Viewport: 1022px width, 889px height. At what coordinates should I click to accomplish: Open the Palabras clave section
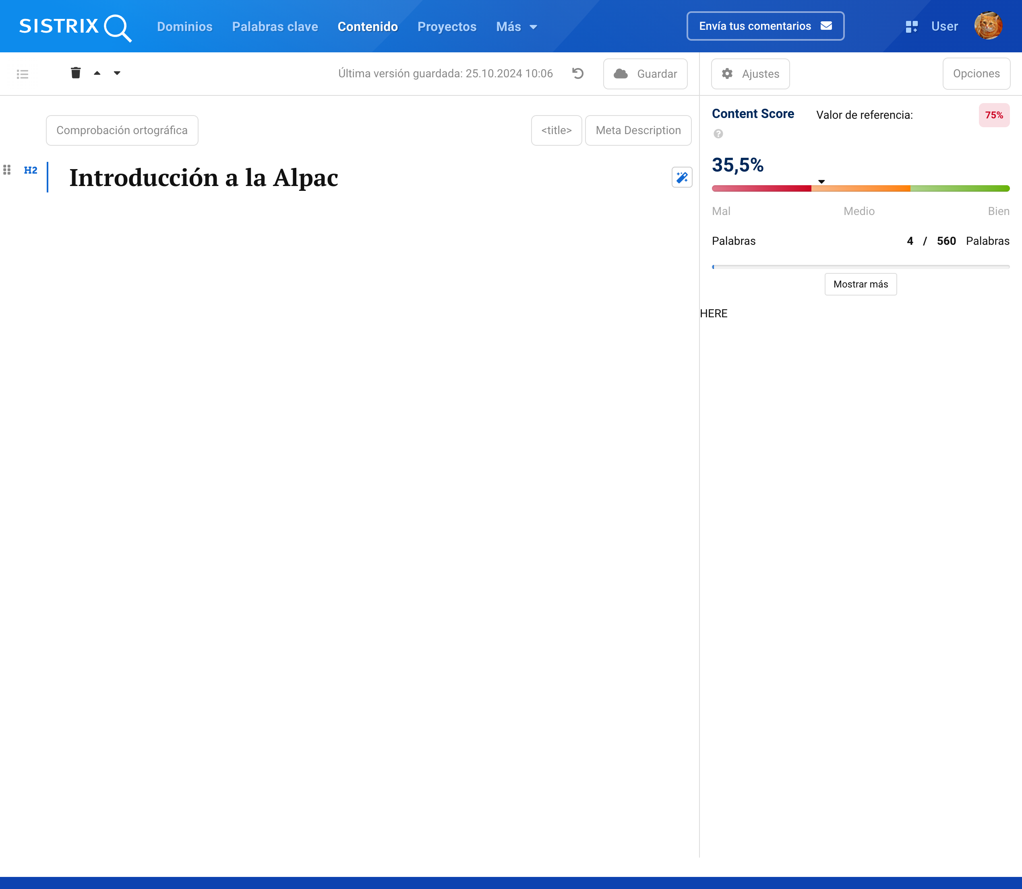click(275, 27)
